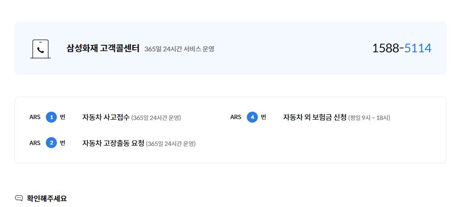The width and height of the screenshot is (465, 207).
Task: Click the 1588-5114 phone number
Action: coord(402,48)
